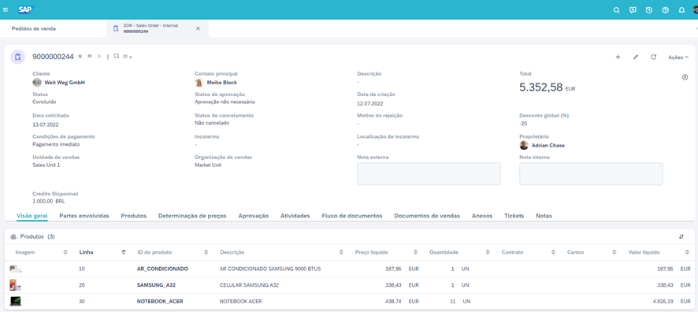
Task: Open the history clock icon
Action: 649,10
